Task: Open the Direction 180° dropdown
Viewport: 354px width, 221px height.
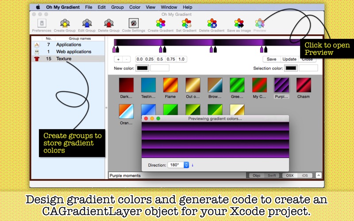Action: 178,165
